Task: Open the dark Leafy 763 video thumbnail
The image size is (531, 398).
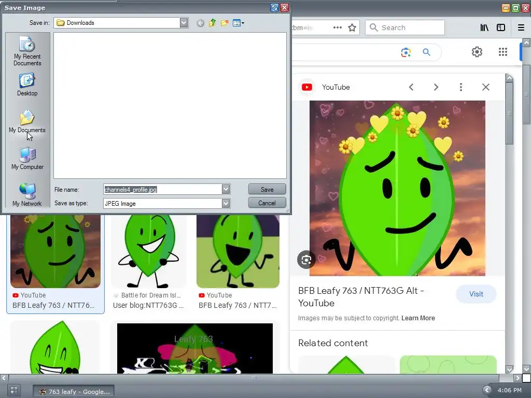Action: (195, 348)
